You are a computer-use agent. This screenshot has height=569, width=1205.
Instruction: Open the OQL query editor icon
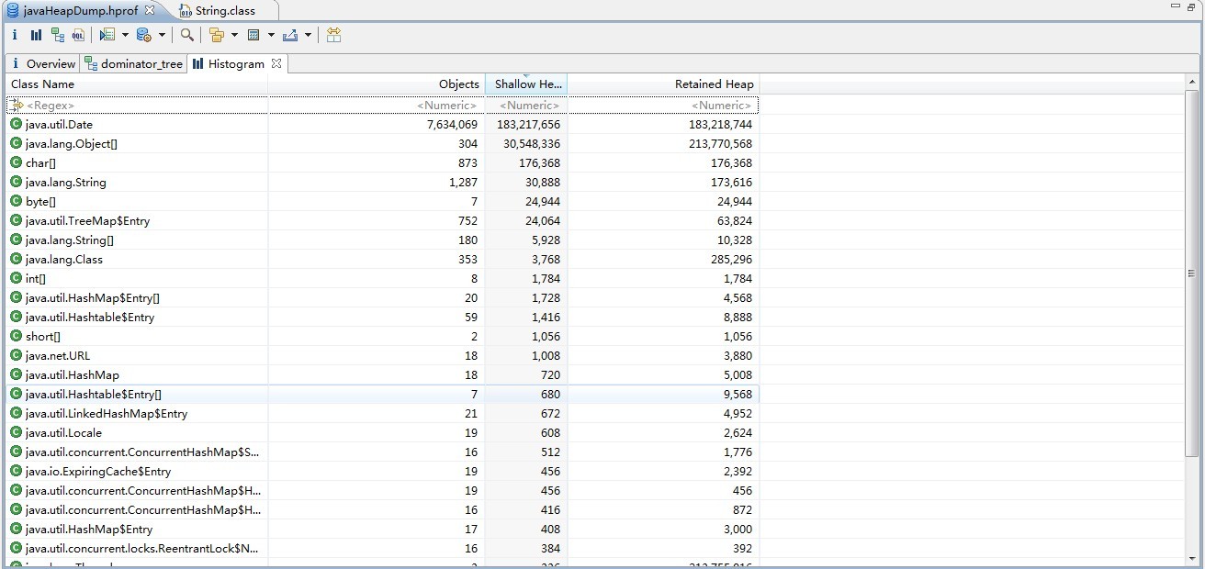[x=78, y=35]
